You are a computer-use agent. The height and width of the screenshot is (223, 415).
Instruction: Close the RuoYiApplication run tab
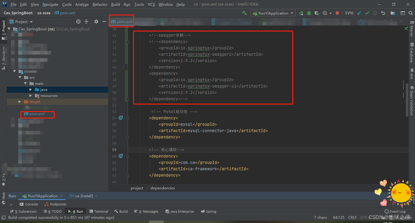(61, 196)
